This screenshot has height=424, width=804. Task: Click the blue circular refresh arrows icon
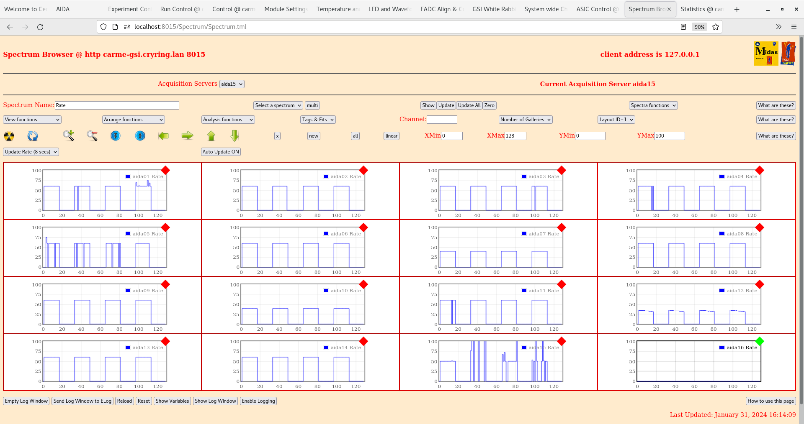tap(33, 136)
